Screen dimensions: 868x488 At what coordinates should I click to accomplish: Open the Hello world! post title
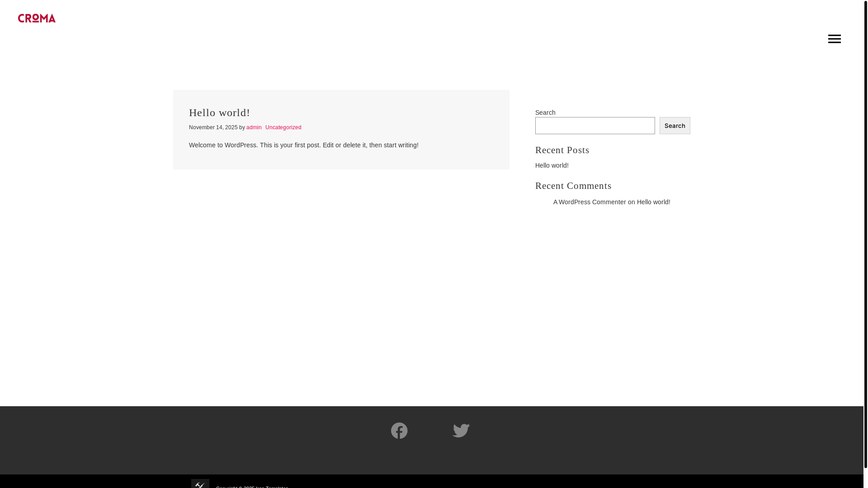[x=219, y=113]
